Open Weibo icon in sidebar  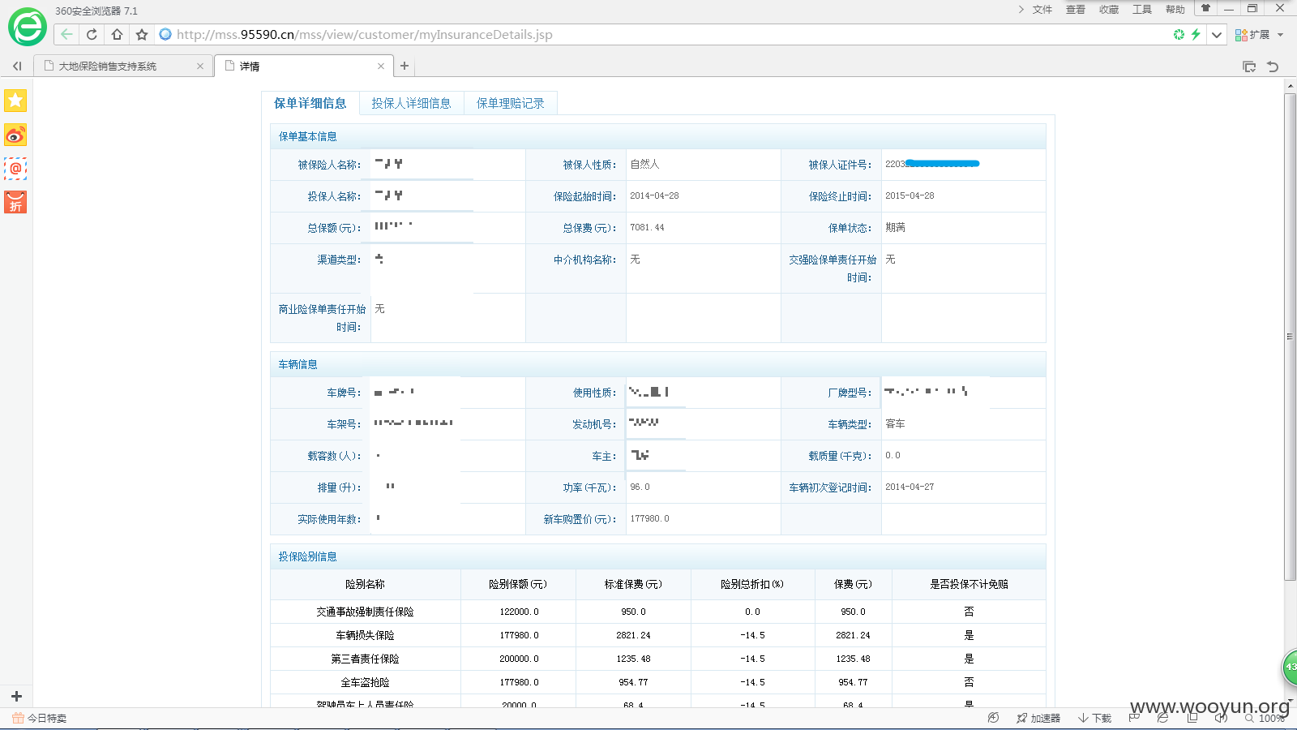click(15, 135)
